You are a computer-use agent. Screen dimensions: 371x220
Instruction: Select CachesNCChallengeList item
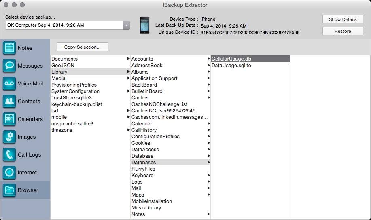click(x=159, y=104)
